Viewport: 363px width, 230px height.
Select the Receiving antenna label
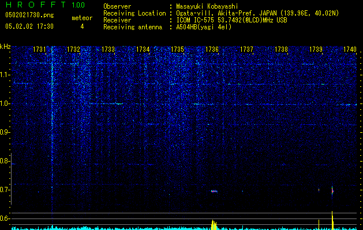133,27
